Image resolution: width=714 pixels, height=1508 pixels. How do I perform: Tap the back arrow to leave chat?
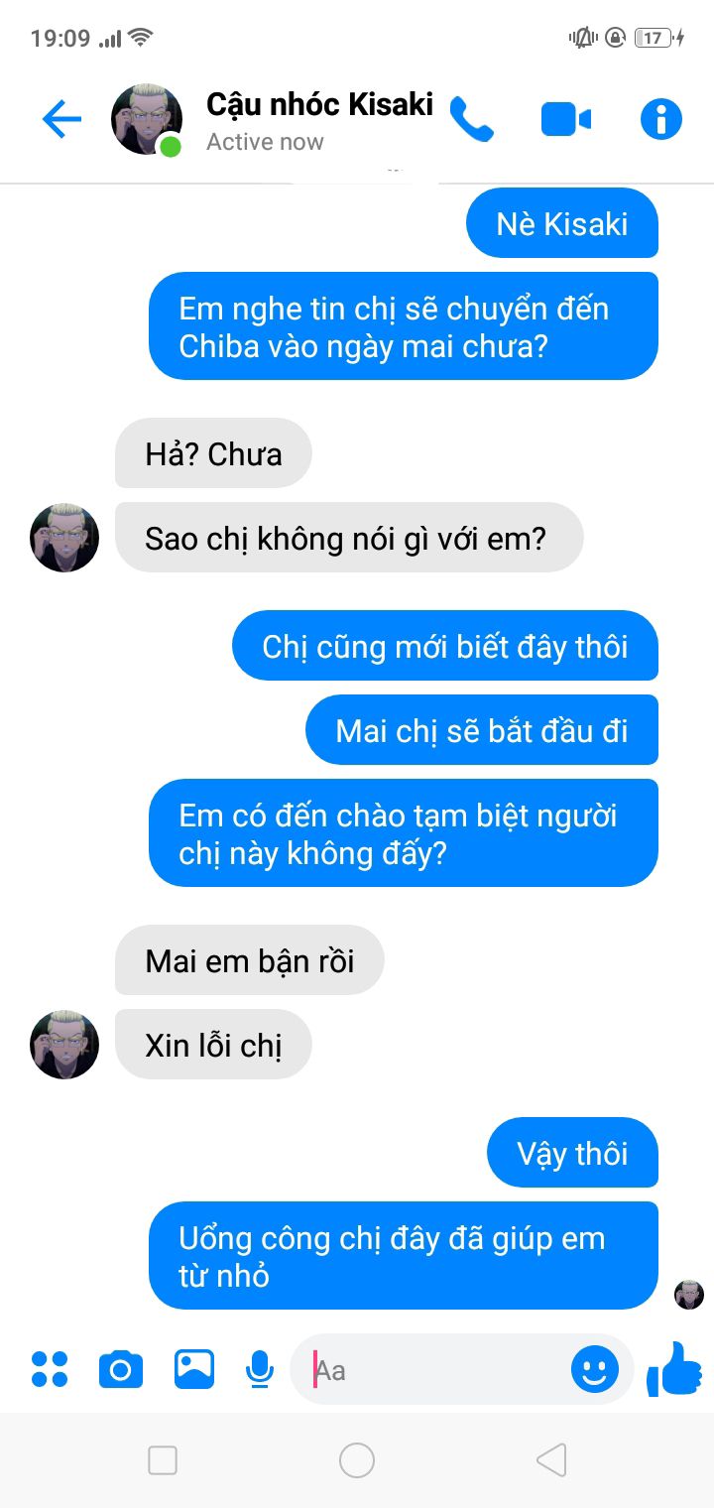(61, 119)
